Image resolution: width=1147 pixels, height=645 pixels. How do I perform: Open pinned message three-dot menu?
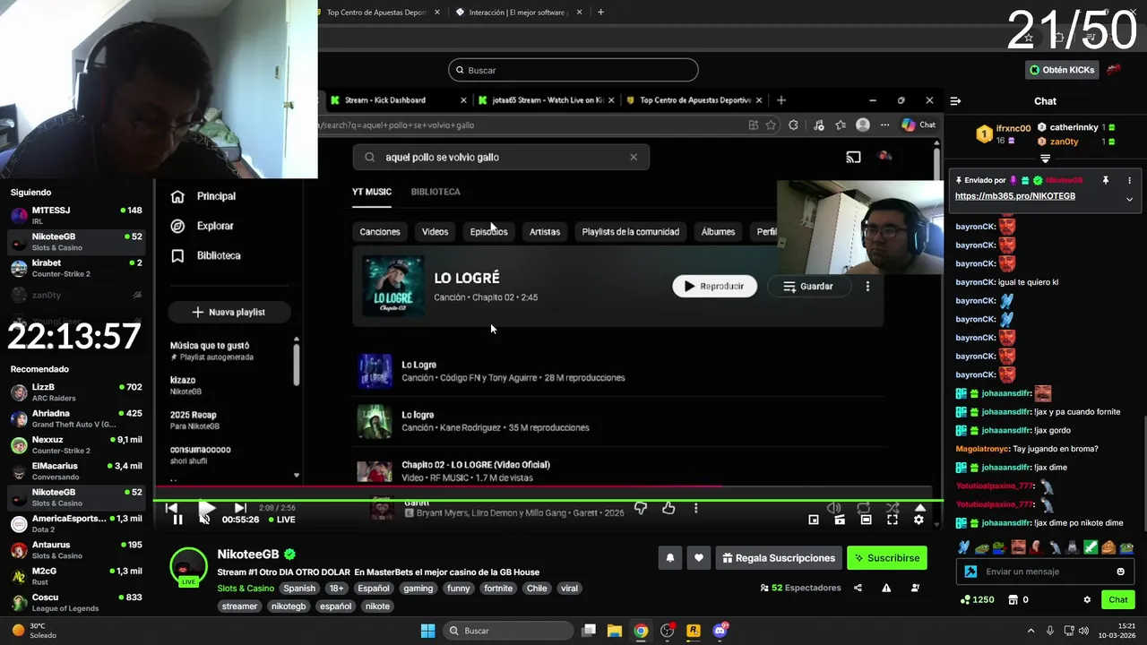coord(1129,180)
